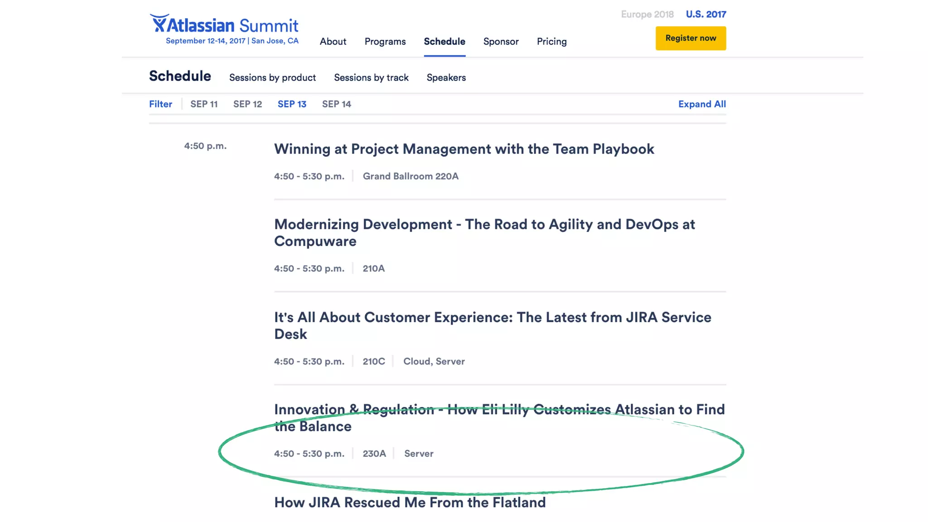Show the SEP 14 schedule
928x522 pixels.
click(336, 104)
